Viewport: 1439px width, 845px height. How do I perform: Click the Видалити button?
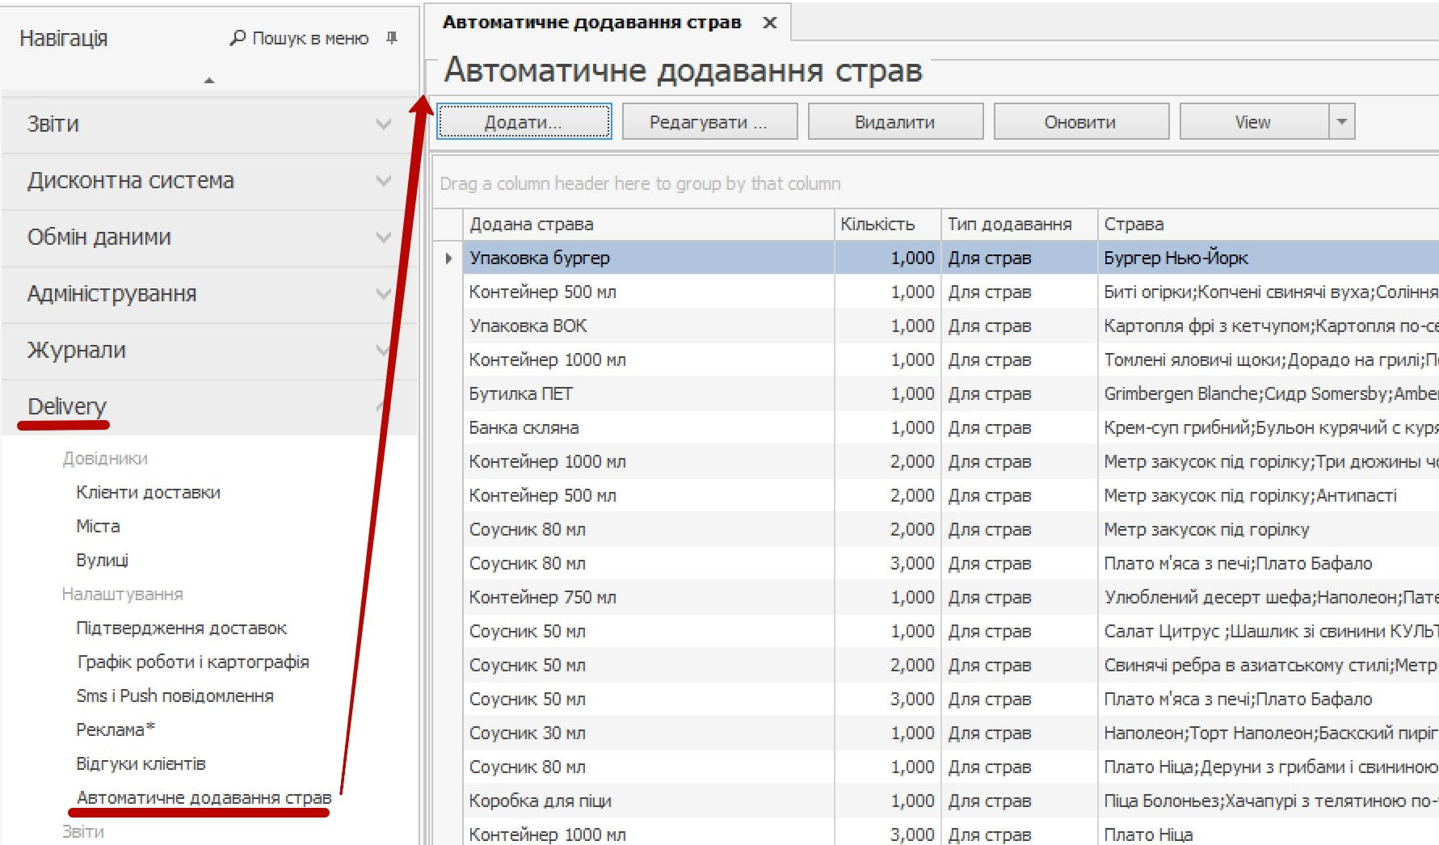tap(894, 122)
